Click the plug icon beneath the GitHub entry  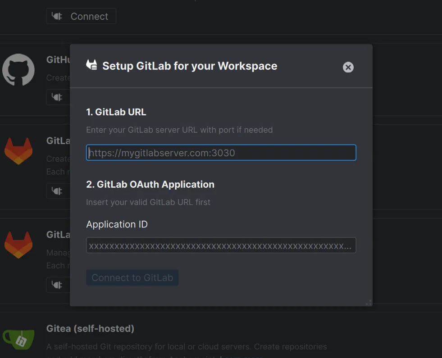point(56,97)
